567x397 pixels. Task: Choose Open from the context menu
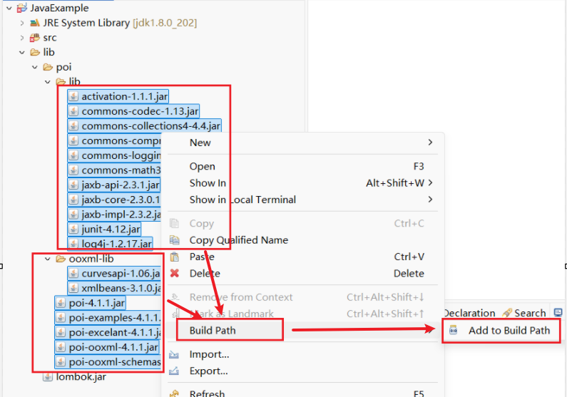click(x=302, y=167)
